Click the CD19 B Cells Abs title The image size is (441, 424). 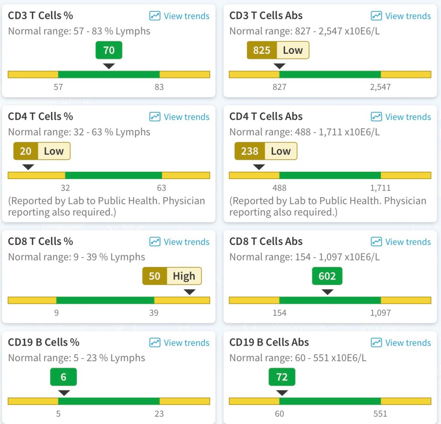(x=269, y=342)
